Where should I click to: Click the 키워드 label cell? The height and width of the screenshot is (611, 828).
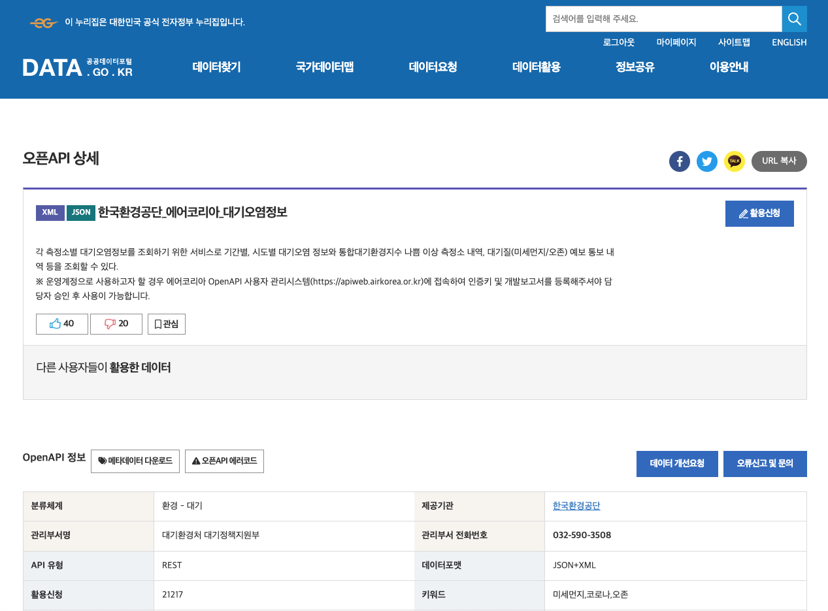point(479,595)
